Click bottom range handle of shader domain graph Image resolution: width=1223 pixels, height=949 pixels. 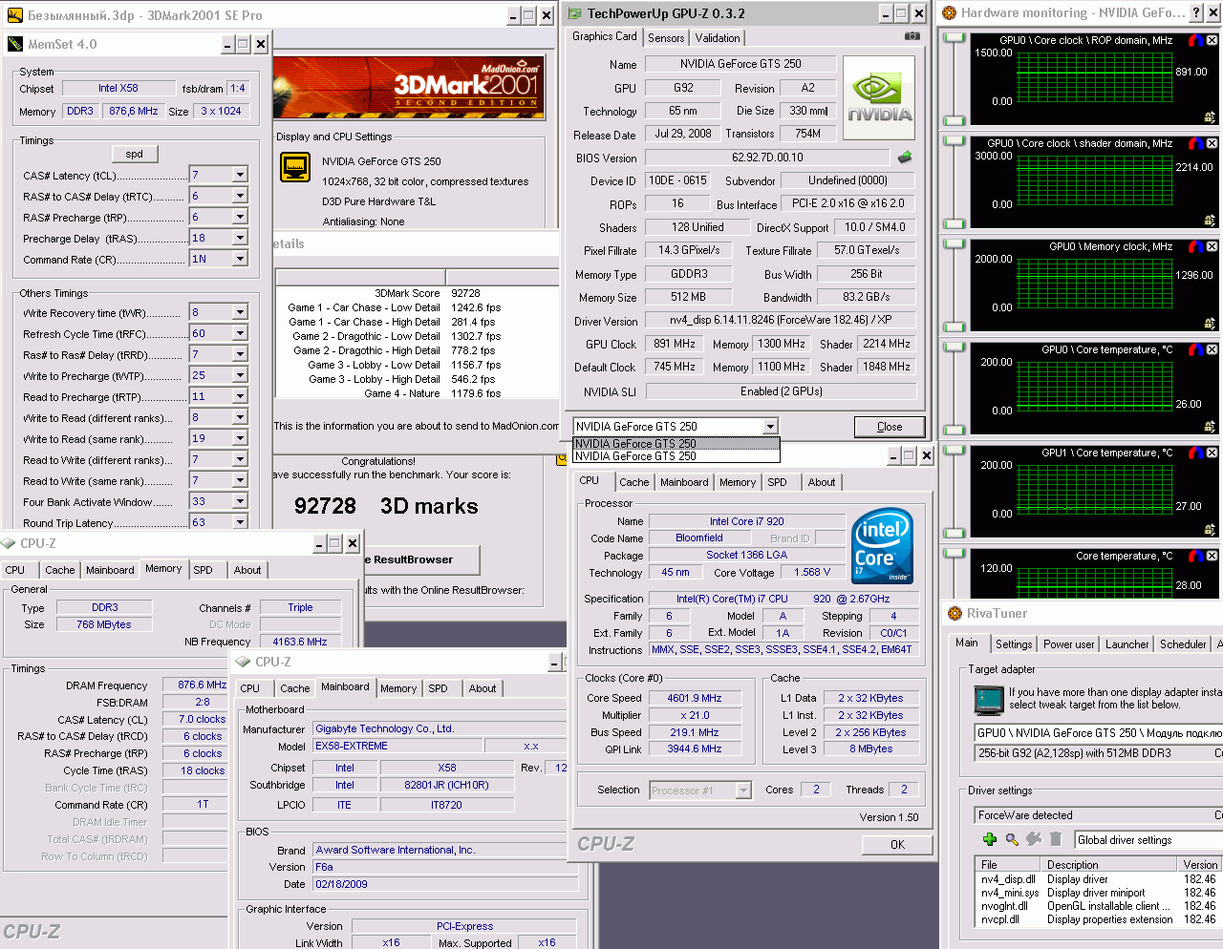point(954,225)
